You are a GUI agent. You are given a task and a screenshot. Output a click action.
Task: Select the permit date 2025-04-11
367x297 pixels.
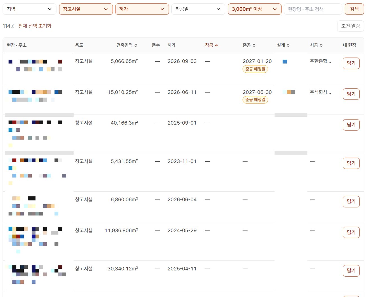coord(182,269)
